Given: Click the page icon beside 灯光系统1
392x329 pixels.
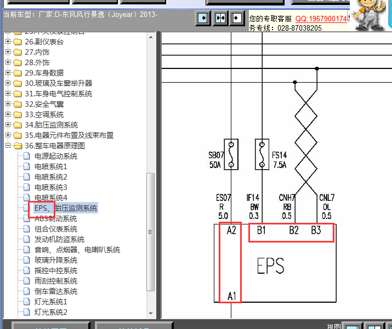Looking at the screenshot, I should (27, 302).
